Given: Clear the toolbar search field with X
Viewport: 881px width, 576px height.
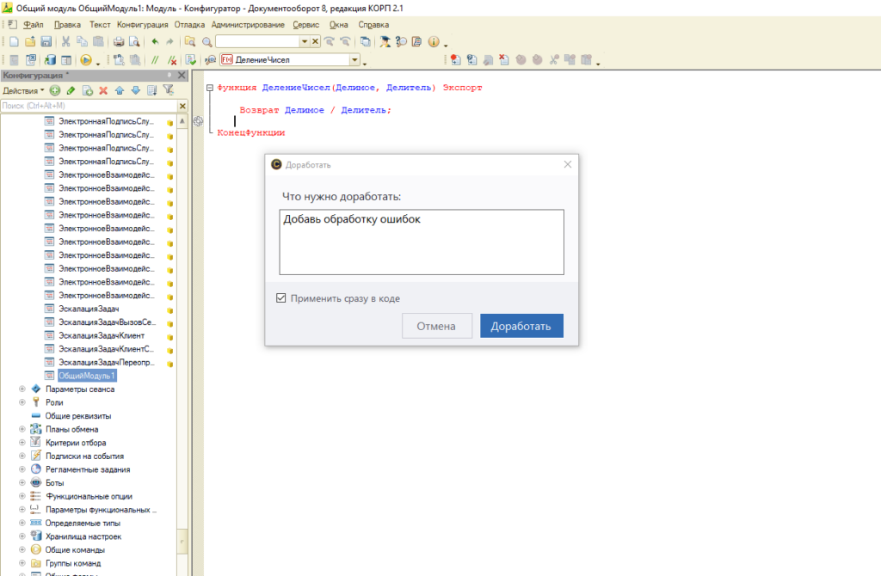Looking at the screenshot, I should pos(315,41).
